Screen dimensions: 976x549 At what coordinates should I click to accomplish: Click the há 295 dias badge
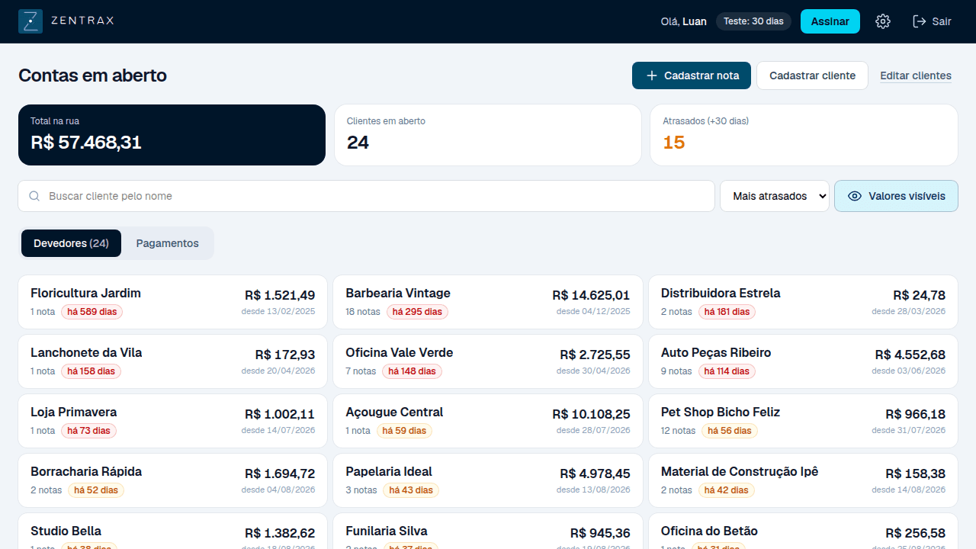pos(417,312)
